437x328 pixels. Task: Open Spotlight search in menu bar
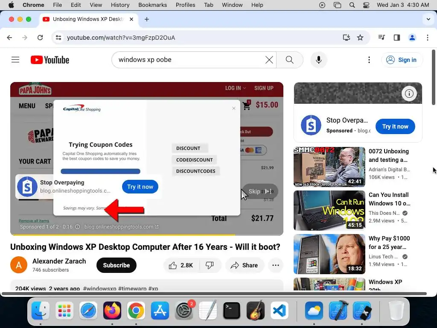352,5
